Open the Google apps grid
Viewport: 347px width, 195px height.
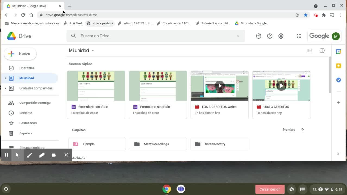click(x=299, y=36)
